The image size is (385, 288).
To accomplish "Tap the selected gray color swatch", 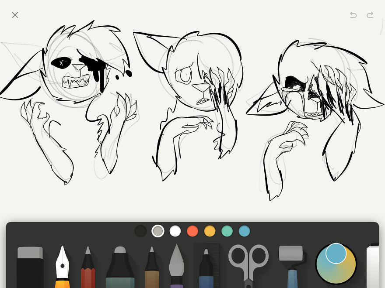I will point(158,231).
